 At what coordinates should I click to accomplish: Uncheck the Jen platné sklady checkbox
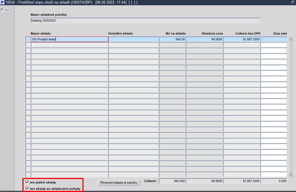point(27,182)
